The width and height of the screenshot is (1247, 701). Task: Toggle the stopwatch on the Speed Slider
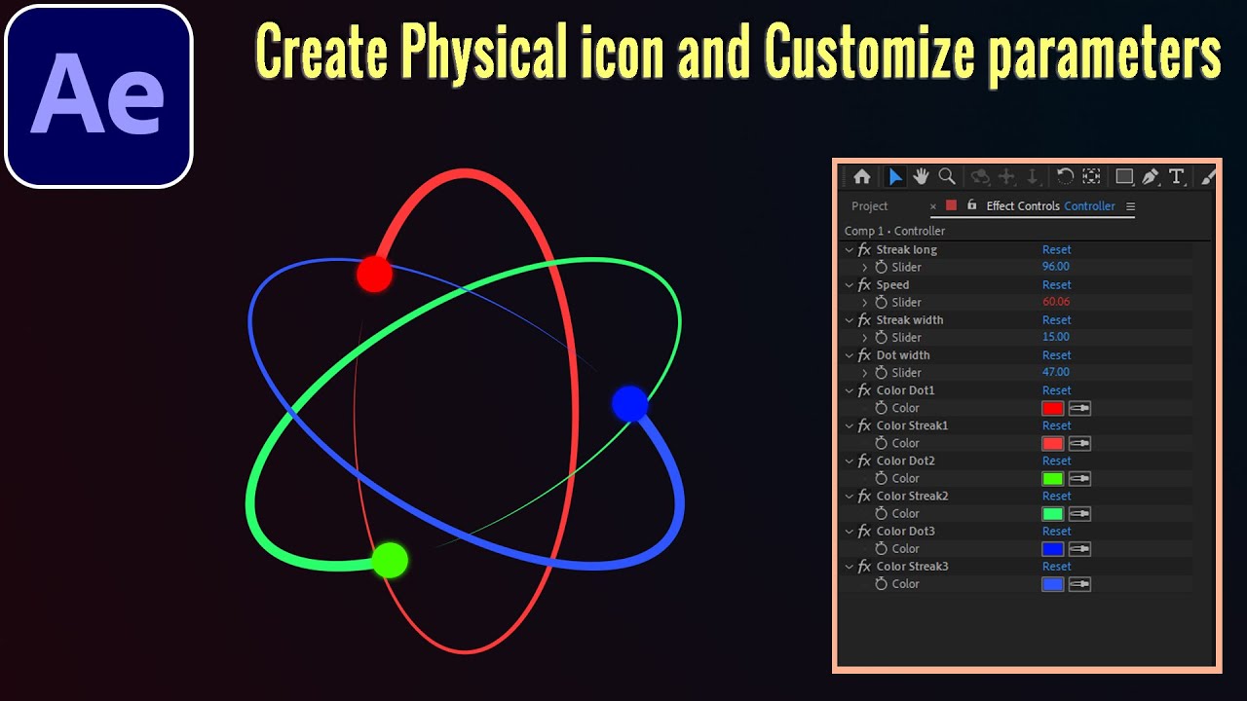882,302
